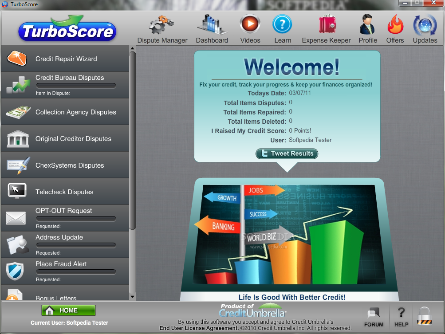Click the OPT-OUT Request progress bar
Screen dimensions: 445x334
coord(76,219)
